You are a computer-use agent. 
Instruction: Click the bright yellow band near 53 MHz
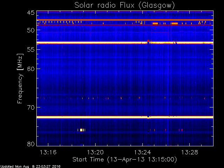pos(125,43)
